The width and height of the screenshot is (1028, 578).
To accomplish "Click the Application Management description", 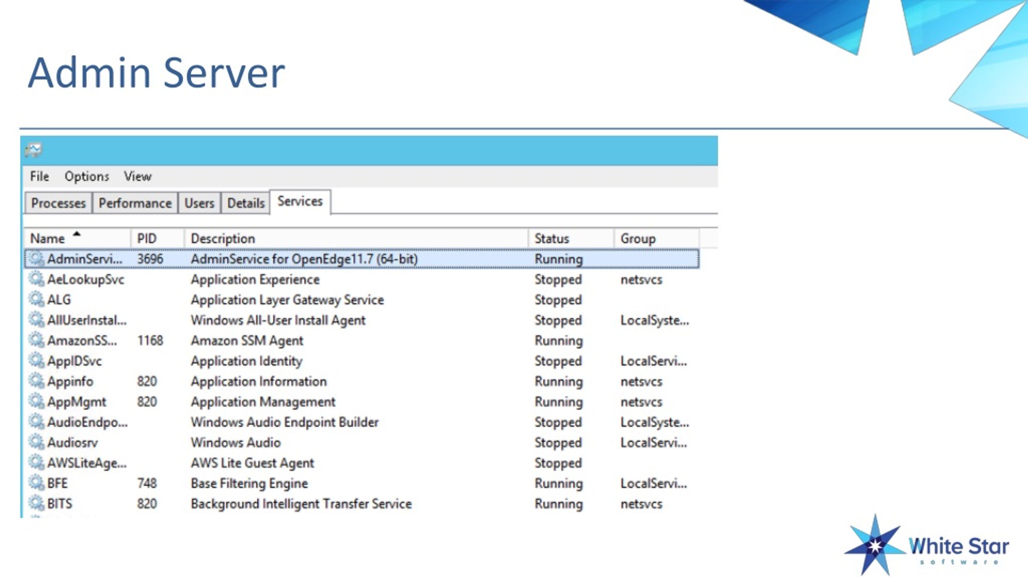I will click(263, 402).
